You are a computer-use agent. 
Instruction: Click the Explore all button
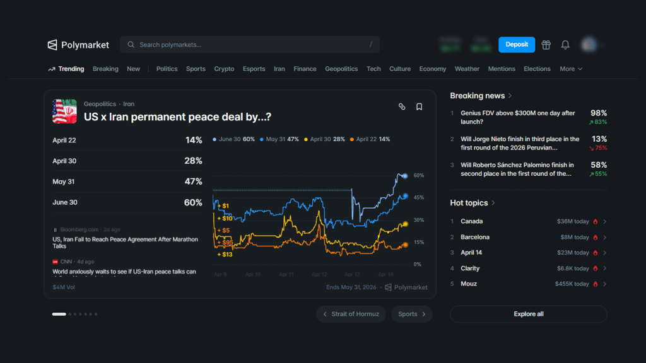point(529,314)
